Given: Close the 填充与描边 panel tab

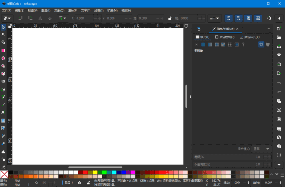Looking at the screenshot, I should 237,29.
